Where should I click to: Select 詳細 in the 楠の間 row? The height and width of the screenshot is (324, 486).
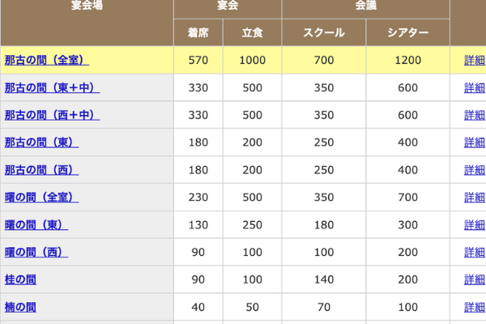[475, 307]
